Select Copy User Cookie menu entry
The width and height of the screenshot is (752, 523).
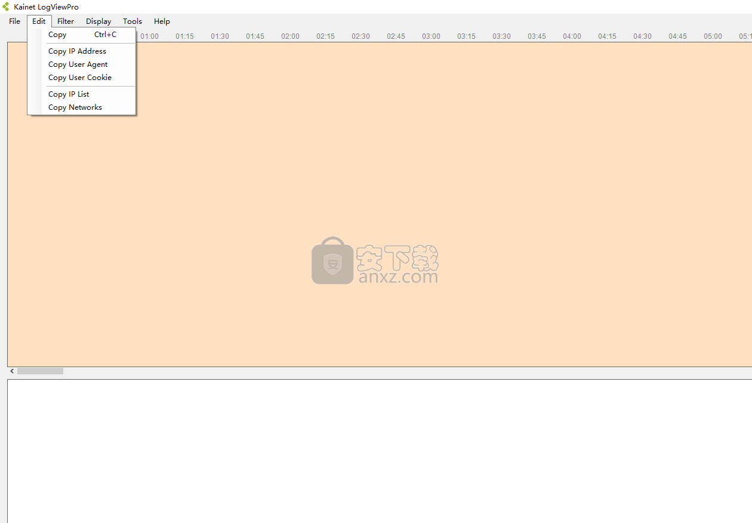82,78
